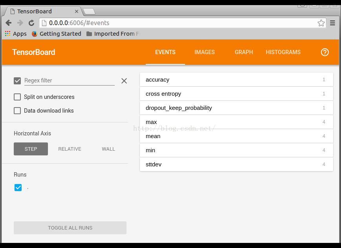Toggle the Regex filter checkbox

click(17, 81)
